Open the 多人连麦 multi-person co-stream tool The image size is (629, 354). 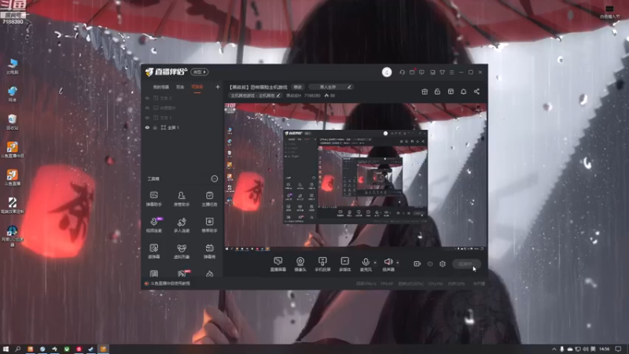point(182,225)
